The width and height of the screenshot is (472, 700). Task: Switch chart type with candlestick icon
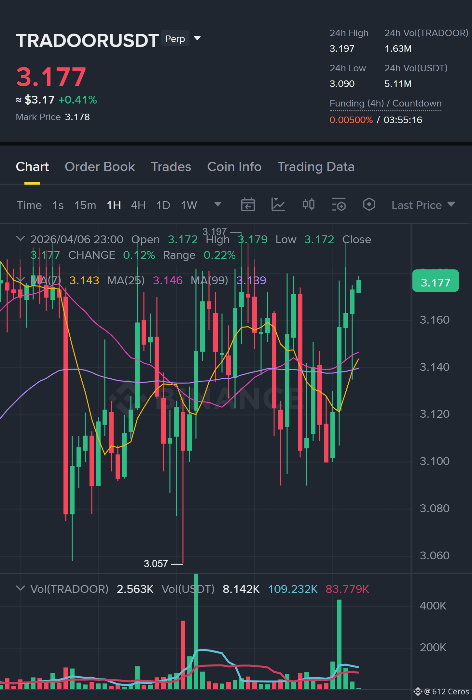(x=308, y=204)
